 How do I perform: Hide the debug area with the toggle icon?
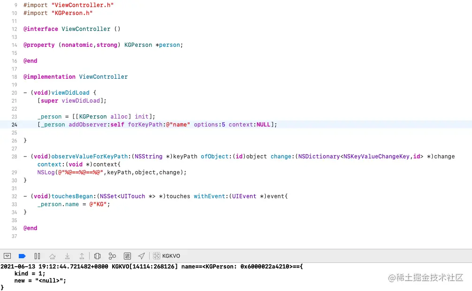[x=7, y=256]
